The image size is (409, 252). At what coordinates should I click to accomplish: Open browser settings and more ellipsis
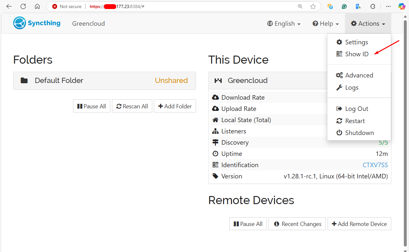(388, 6)
